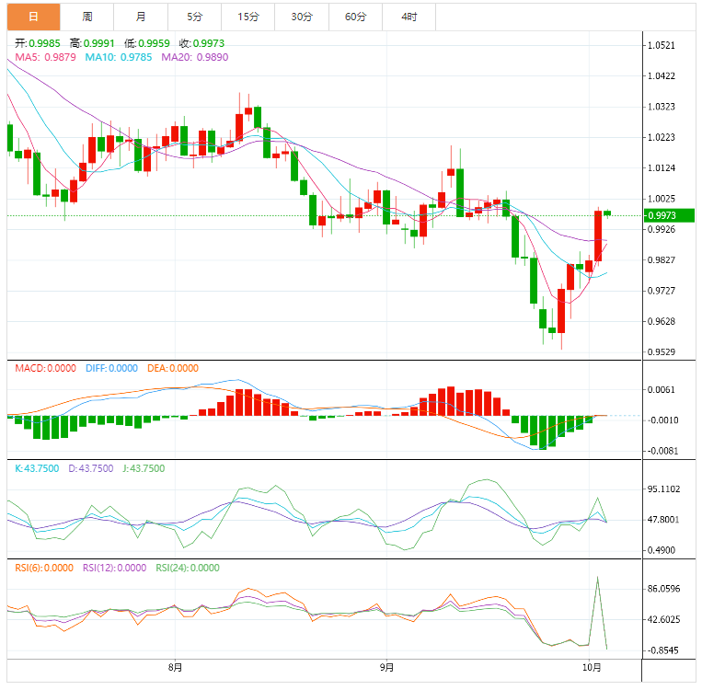
Task: Open the 60分 timeframe tab
Action: (x=355, y=17)
